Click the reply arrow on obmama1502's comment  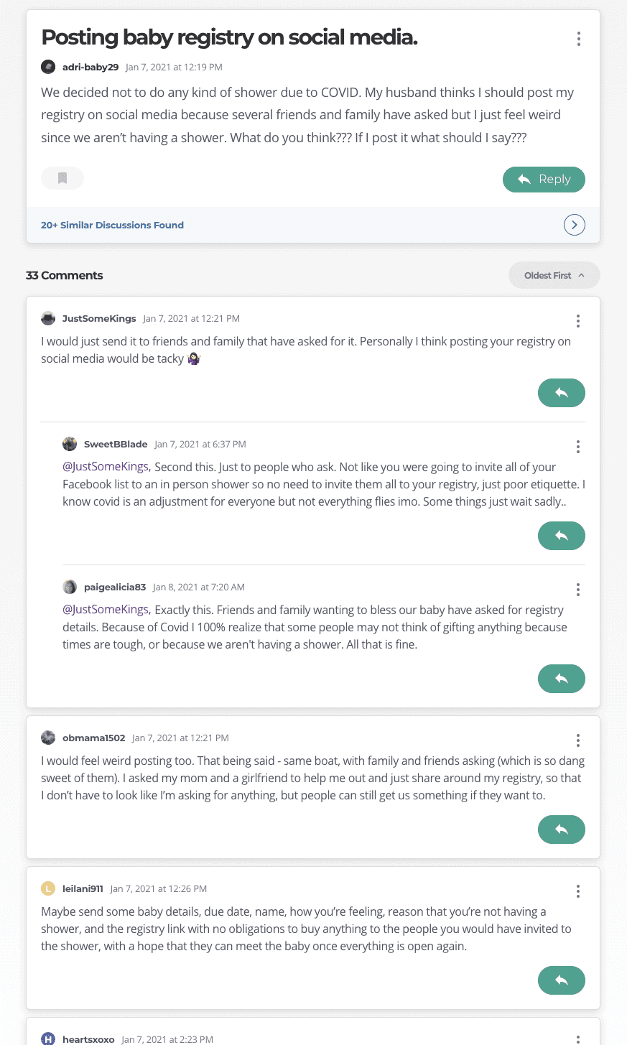click(561, 830)
